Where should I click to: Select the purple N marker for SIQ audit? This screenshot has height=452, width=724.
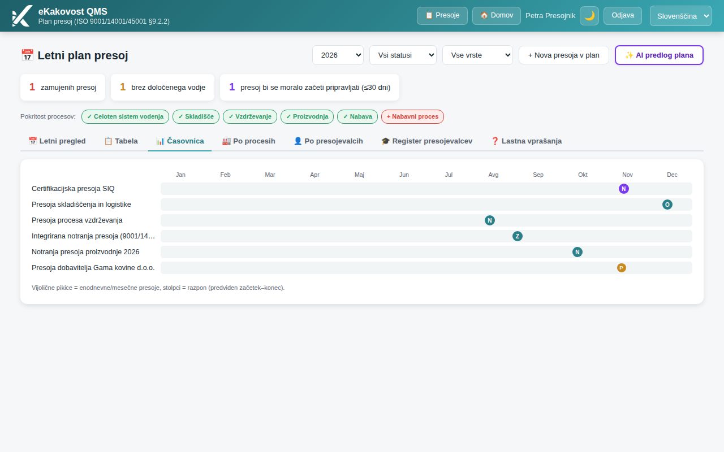click(624, 189)
